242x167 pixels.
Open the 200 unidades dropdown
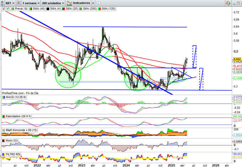[53, 3]
